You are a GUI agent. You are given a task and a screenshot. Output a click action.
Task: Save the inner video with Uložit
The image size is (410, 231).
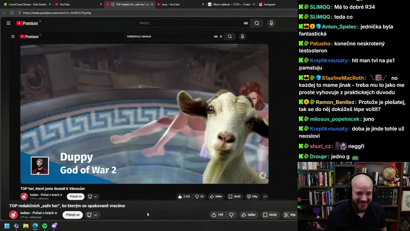[x=234, y=196]
